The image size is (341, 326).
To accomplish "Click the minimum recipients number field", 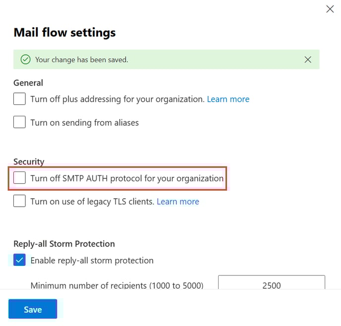I will point(271,285).
